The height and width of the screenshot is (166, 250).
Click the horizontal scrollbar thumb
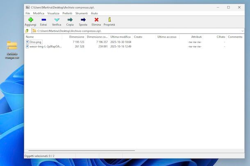(82, 150)
